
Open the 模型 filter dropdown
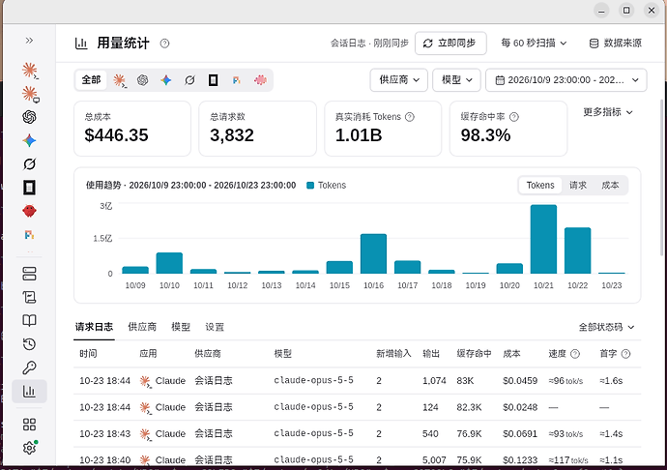[x=456, y=80]
